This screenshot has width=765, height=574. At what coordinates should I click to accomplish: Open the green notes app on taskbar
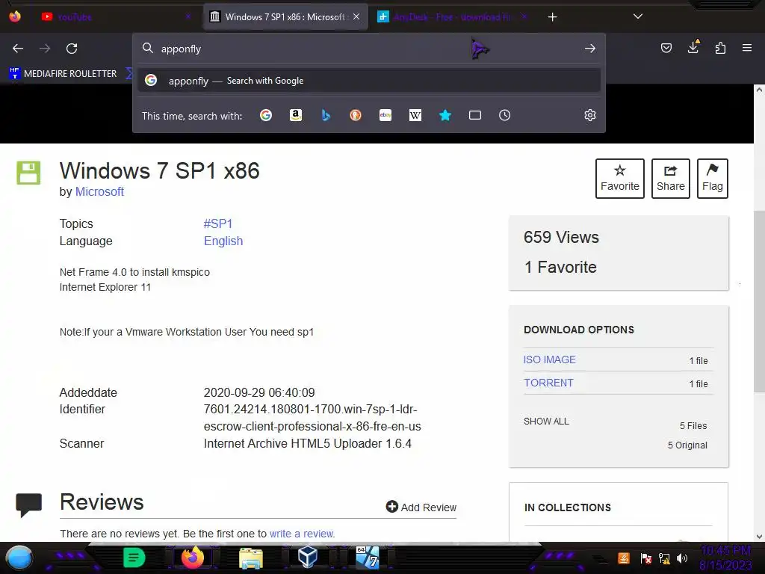[134, 558]
